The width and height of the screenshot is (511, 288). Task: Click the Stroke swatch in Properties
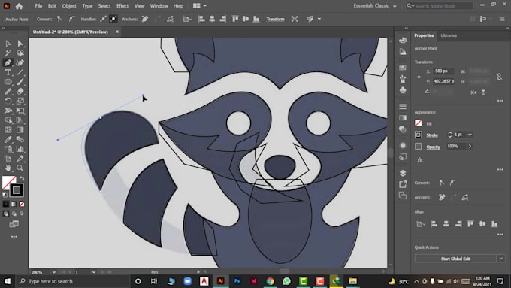pyautogui.click(x=418, y=135)
